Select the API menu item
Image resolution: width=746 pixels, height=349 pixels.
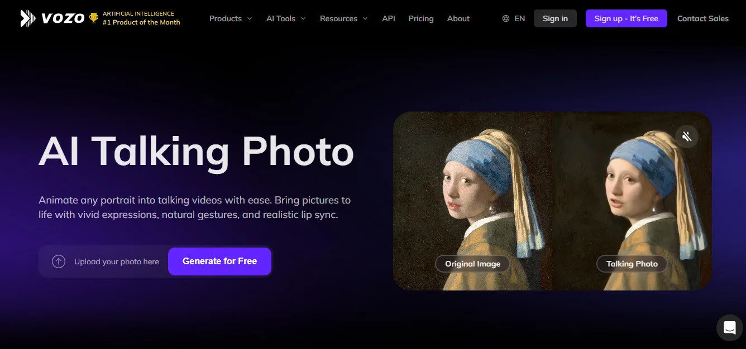[x=389, y=18]
